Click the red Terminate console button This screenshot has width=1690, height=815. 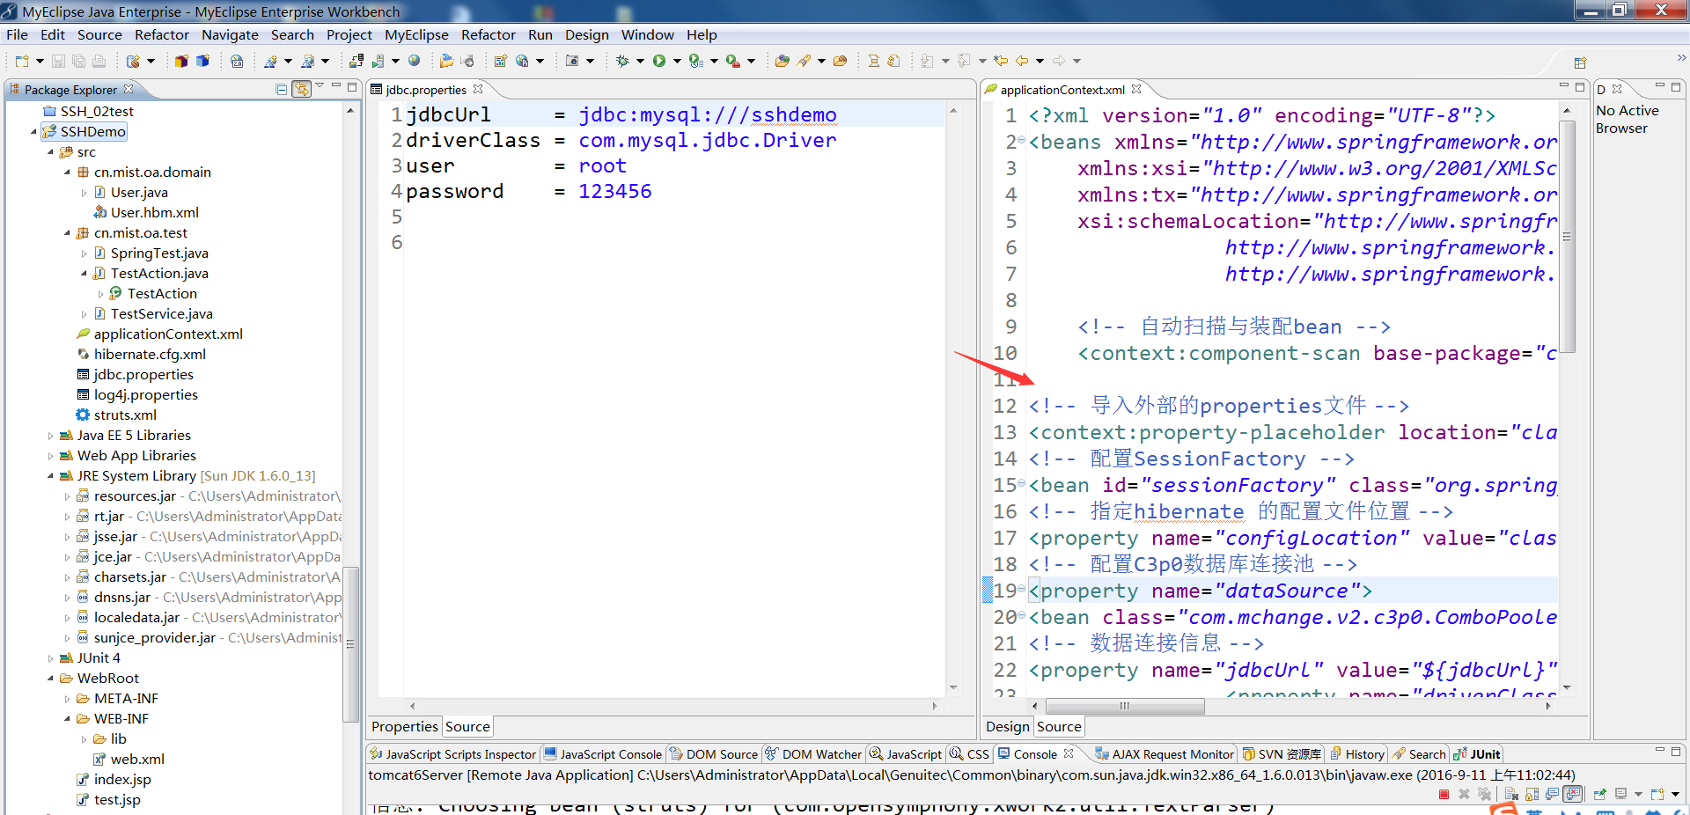[x=1444, y=794]
